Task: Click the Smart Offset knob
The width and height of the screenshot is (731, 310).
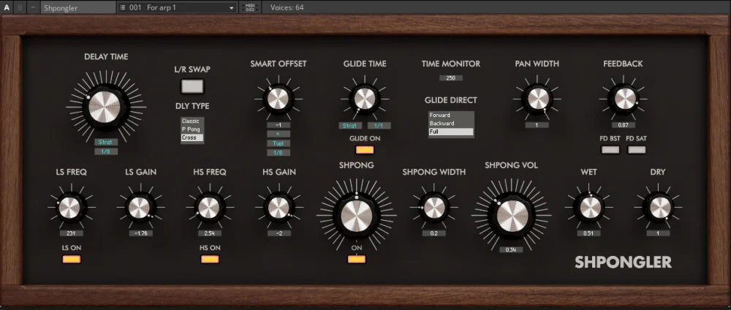Action: point(279,99)
